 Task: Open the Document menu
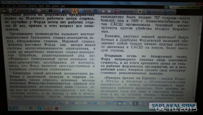tap(22, 6)
